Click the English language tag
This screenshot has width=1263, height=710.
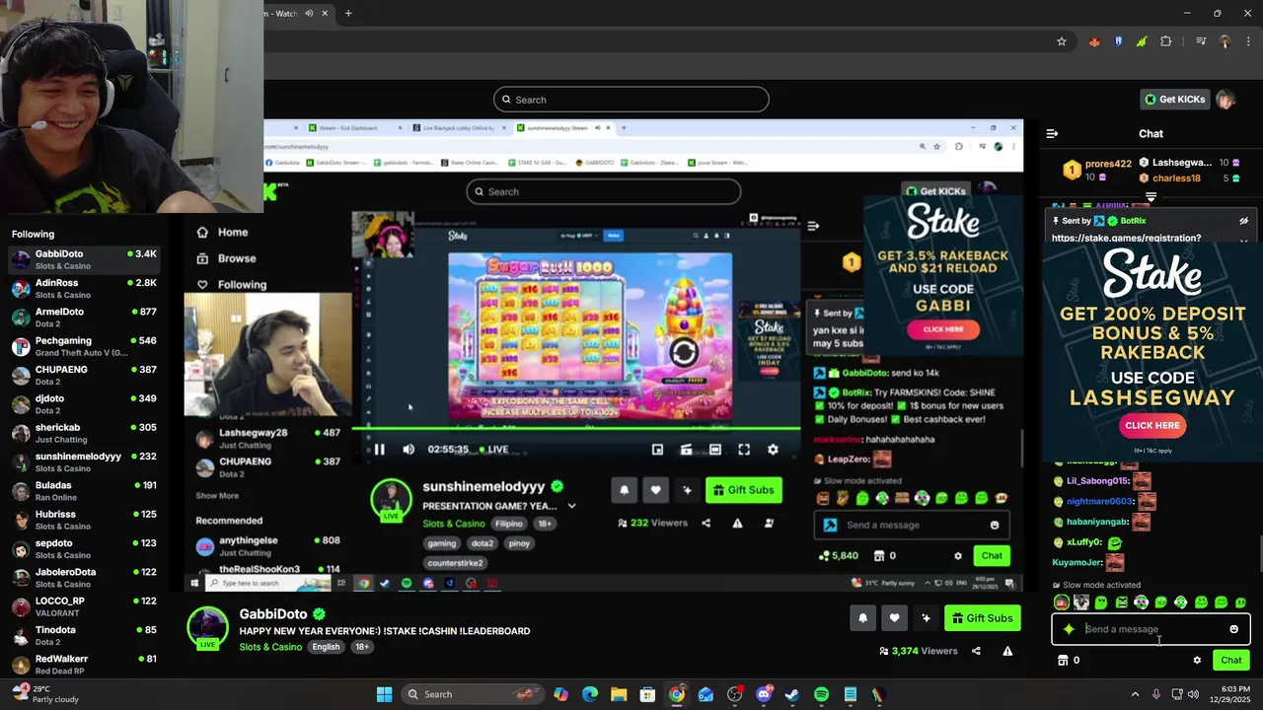point(326,647)
